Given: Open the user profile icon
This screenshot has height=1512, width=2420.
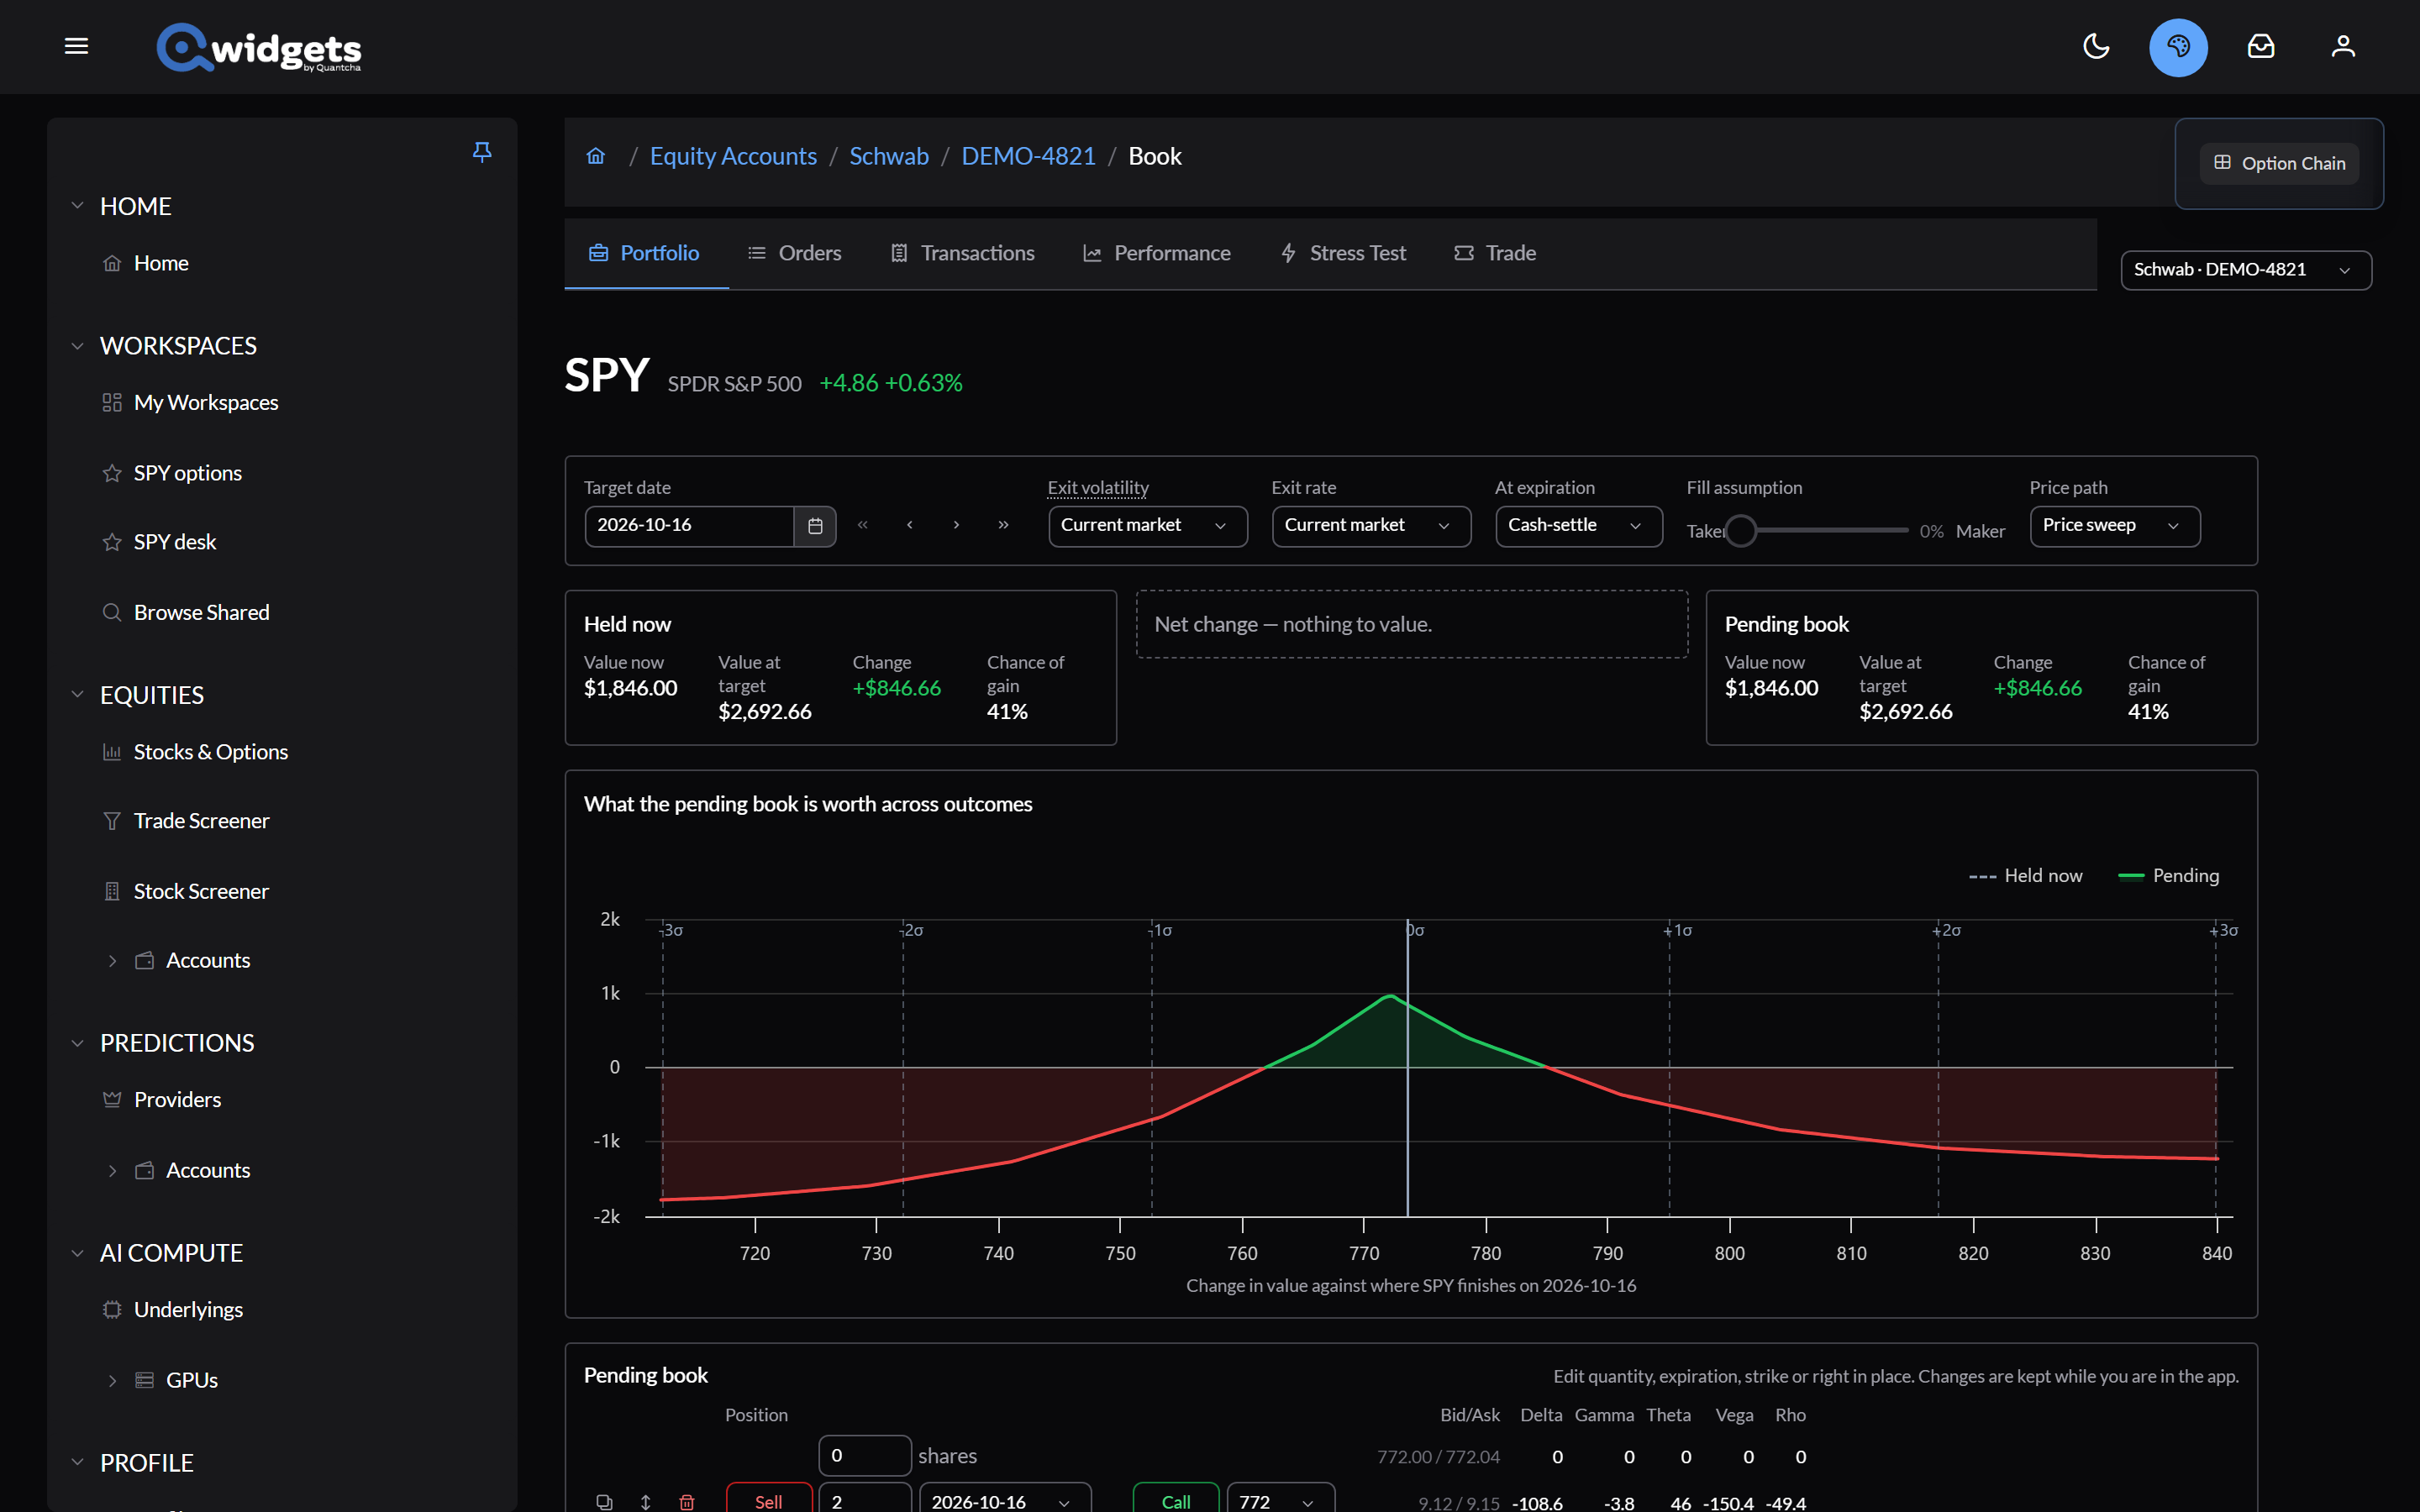Looking at the screenshot, I should [2343, 46].
